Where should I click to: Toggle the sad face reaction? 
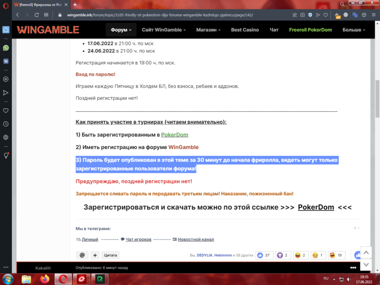tap(318, 255)
